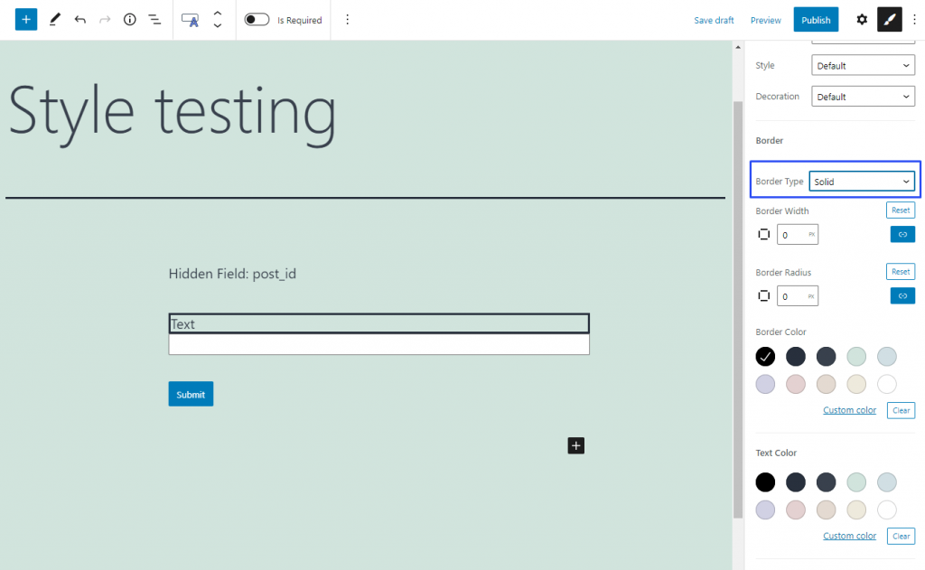Select the Hidden Field: post_id block
The width and height of the screenshot is (925, 570).
[x=232, y=274]
